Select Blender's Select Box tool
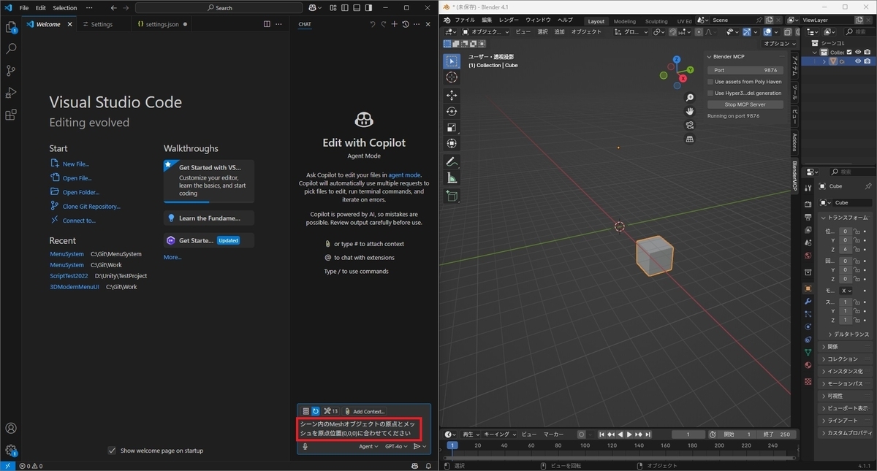This screenshot has height=471, width=877. [x=452, y=61]
